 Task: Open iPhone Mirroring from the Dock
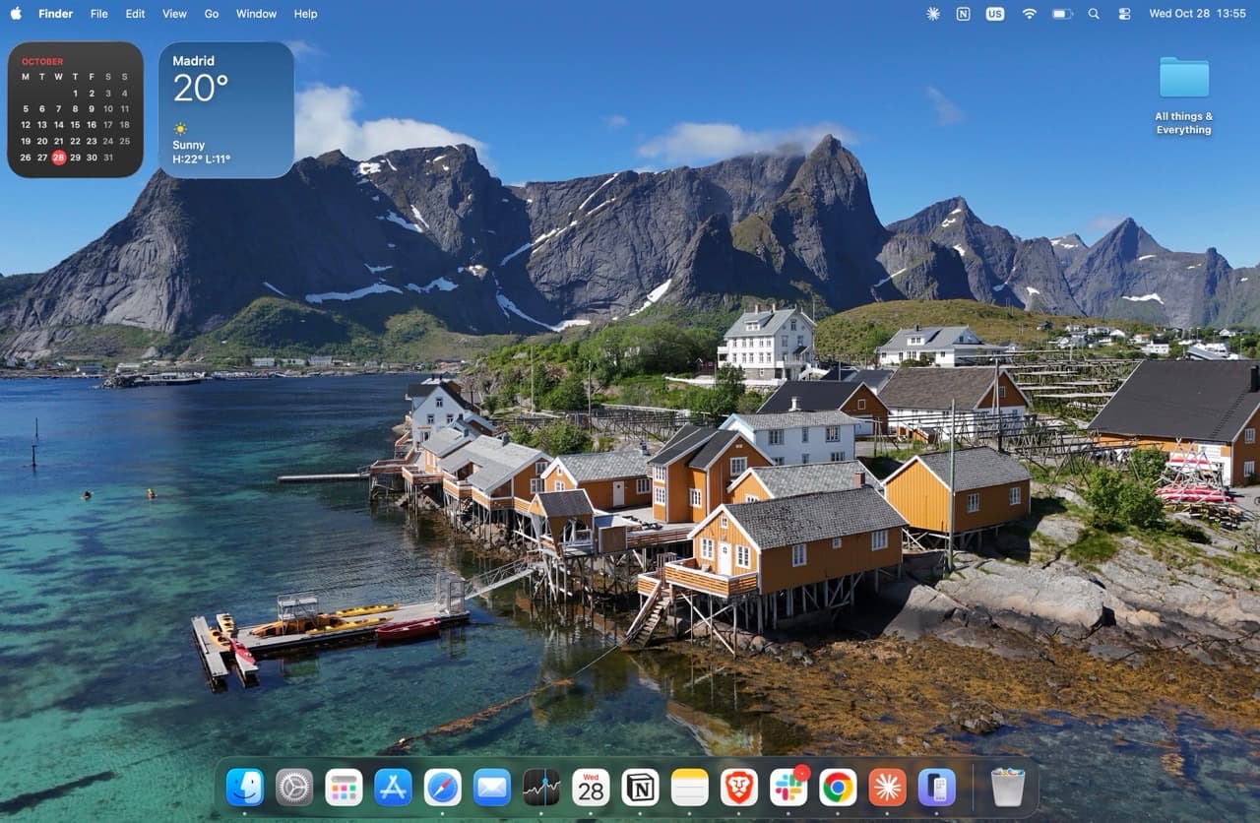[937, 788]
